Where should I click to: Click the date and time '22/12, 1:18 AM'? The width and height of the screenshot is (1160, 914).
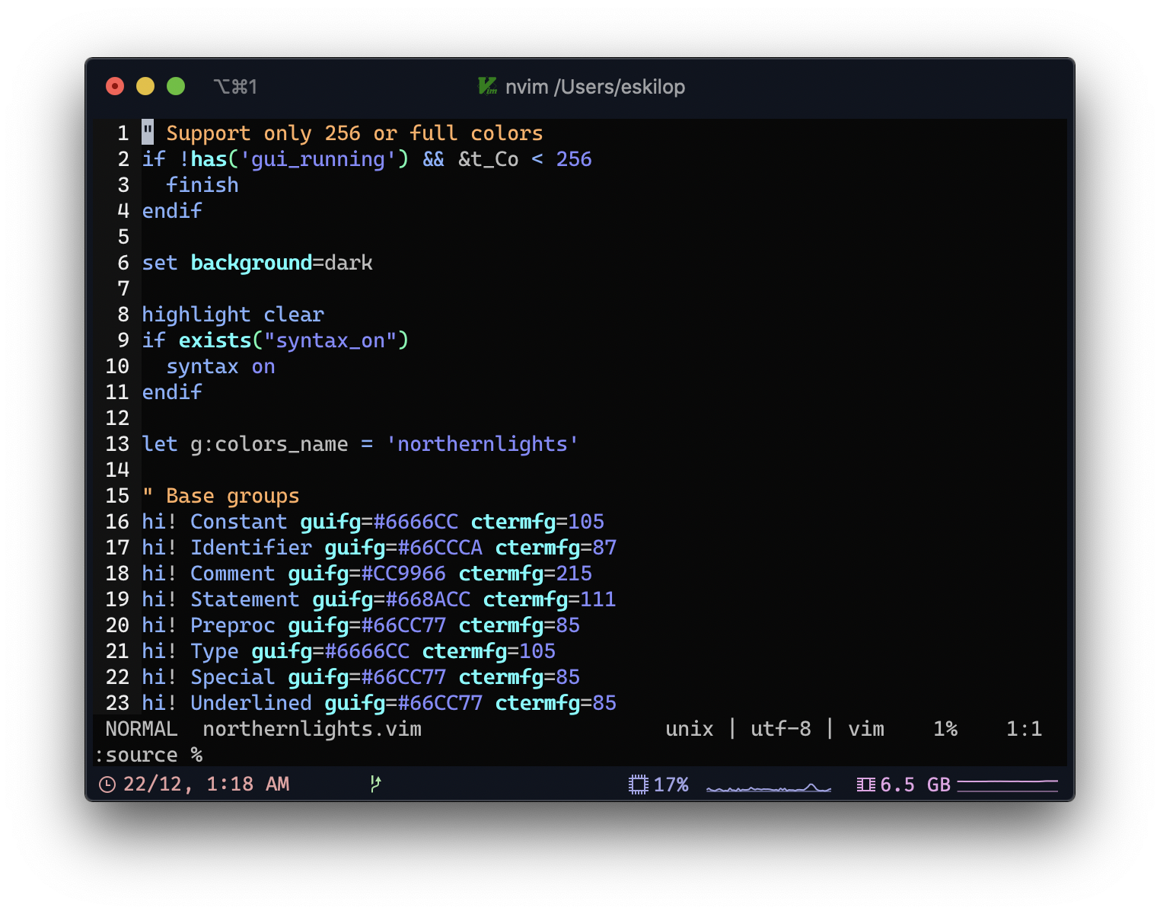click(206, 785)
